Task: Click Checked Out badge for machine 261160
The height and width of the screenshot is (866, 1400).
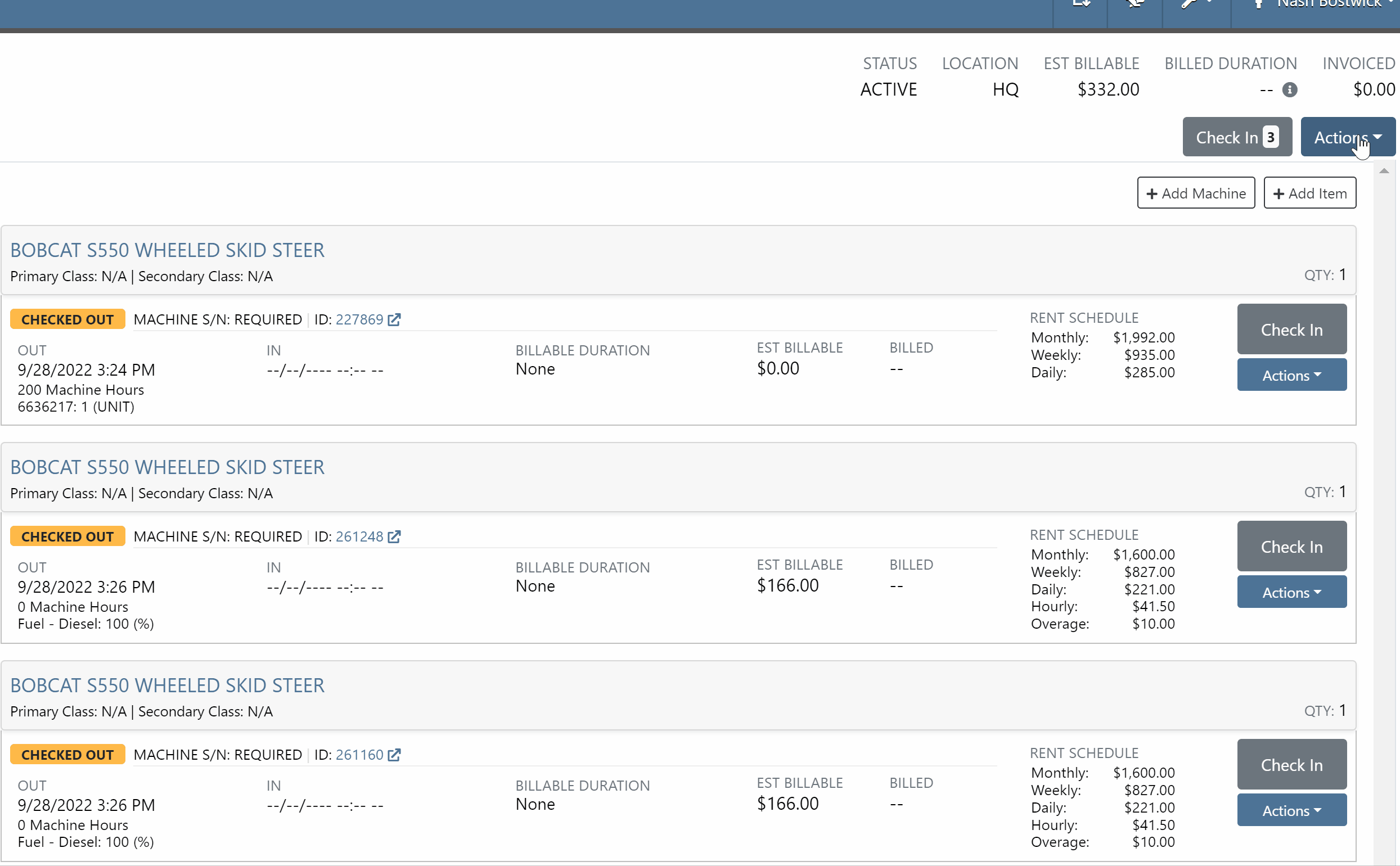Action: click(67, 755)
